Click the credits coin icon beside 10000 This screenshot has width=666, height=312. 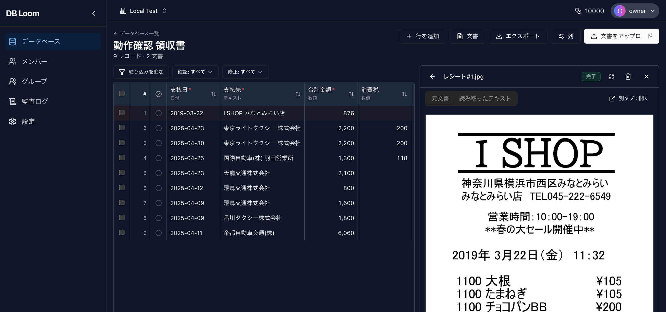click(578, 11)
